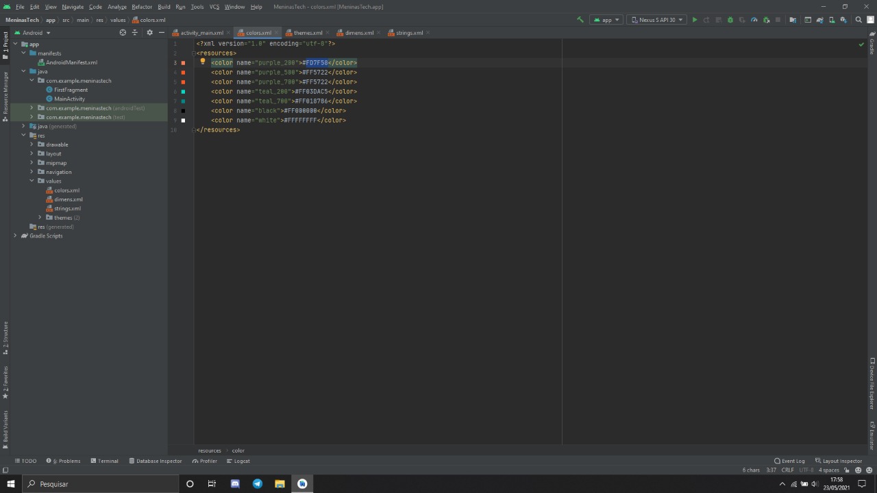Screen dimensions: 877x493
Task: Open the Discord taskbar icon
Action: (235, 483)
